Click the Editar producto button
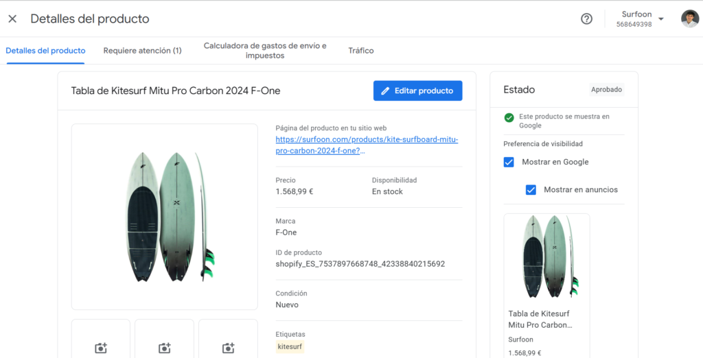 (x=417, y=91)
